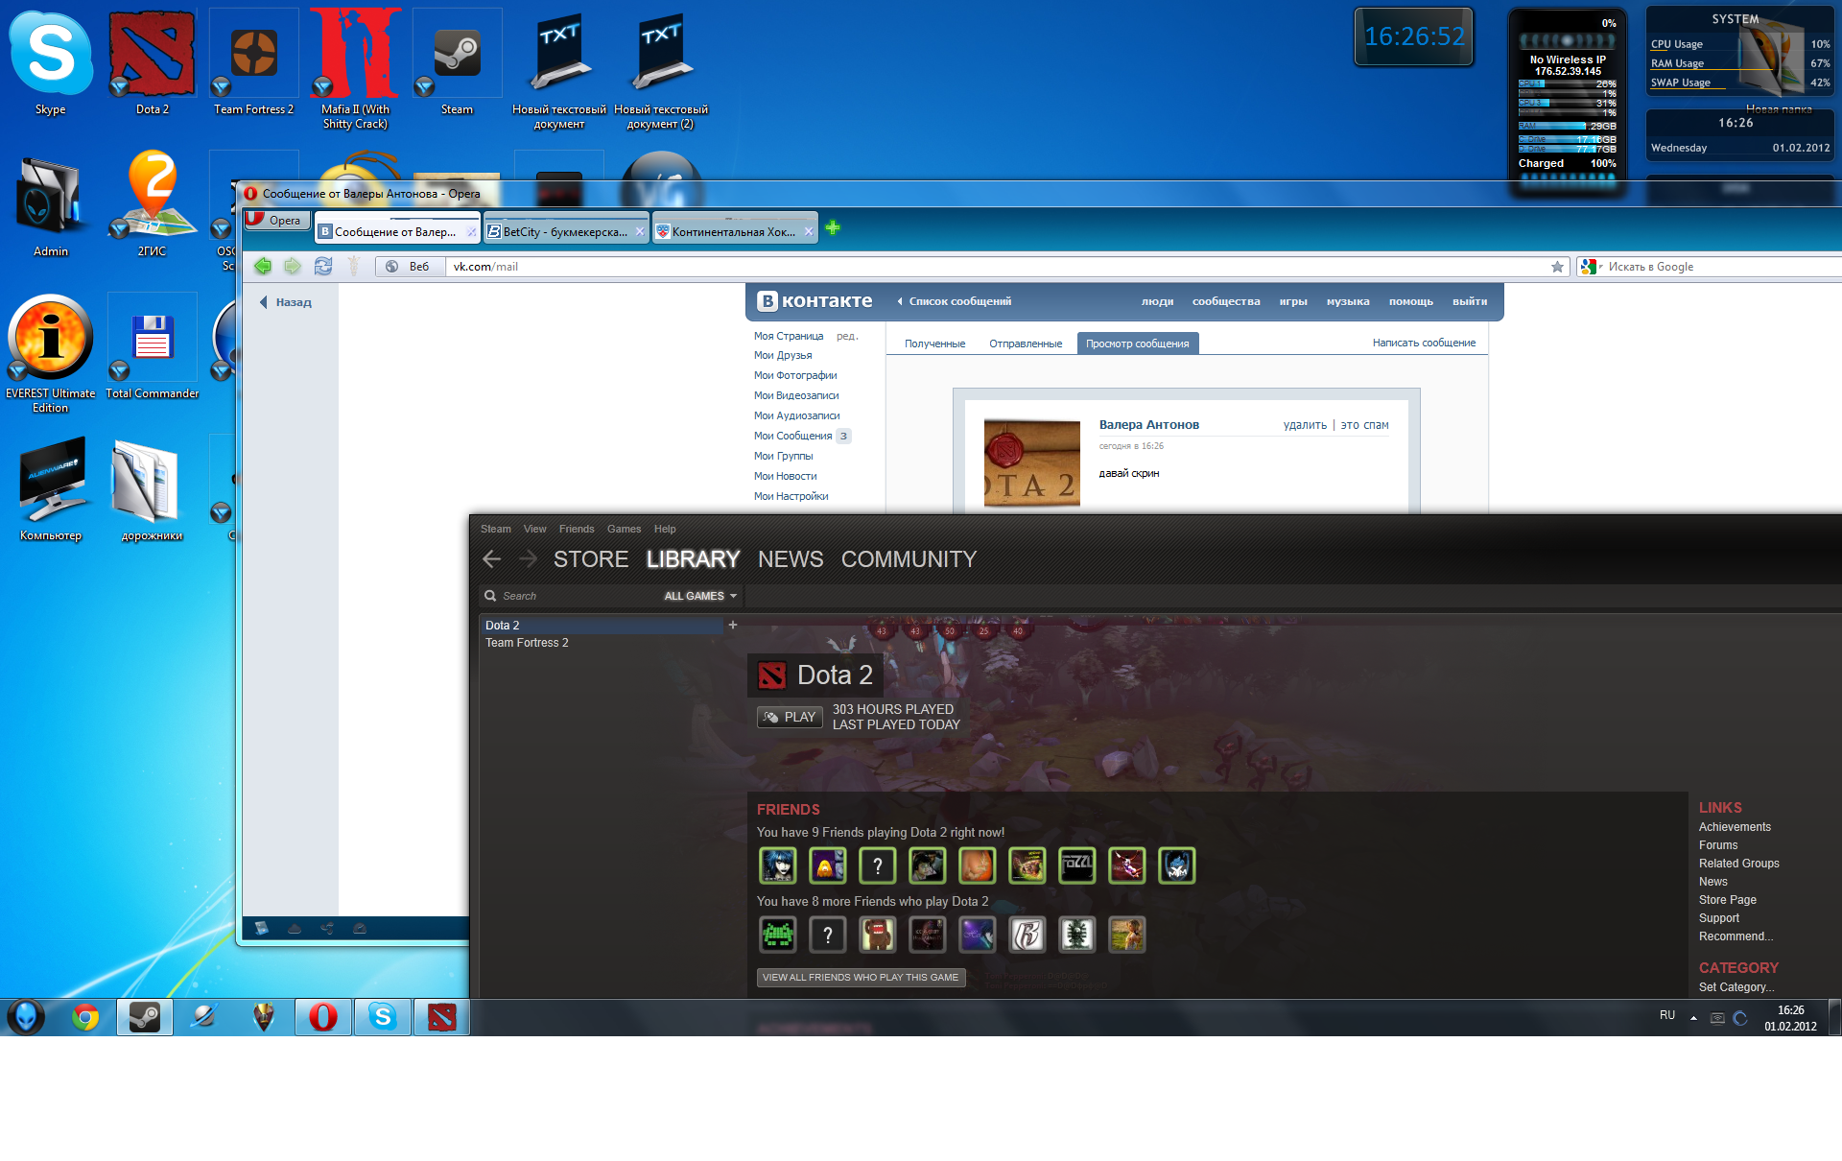Open ALL GAMES filter dropdown in Steam

pos(700,596)
